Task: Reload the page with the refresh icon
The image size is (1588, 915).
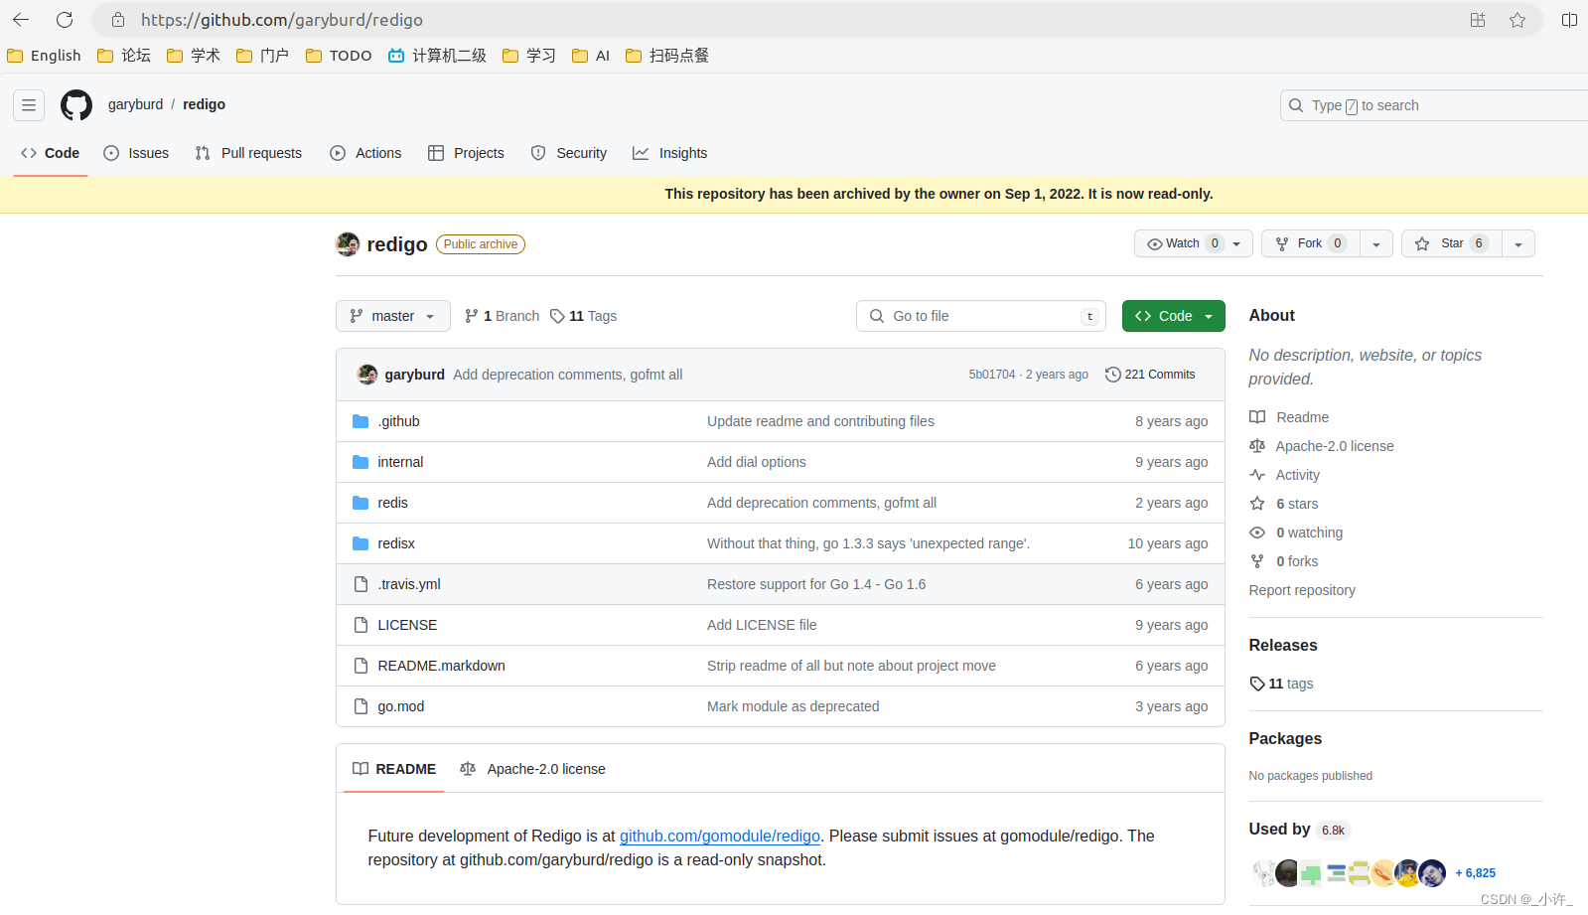Action: pos(65,20)
